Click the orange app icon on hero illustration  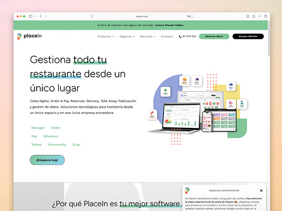(185, 81)
